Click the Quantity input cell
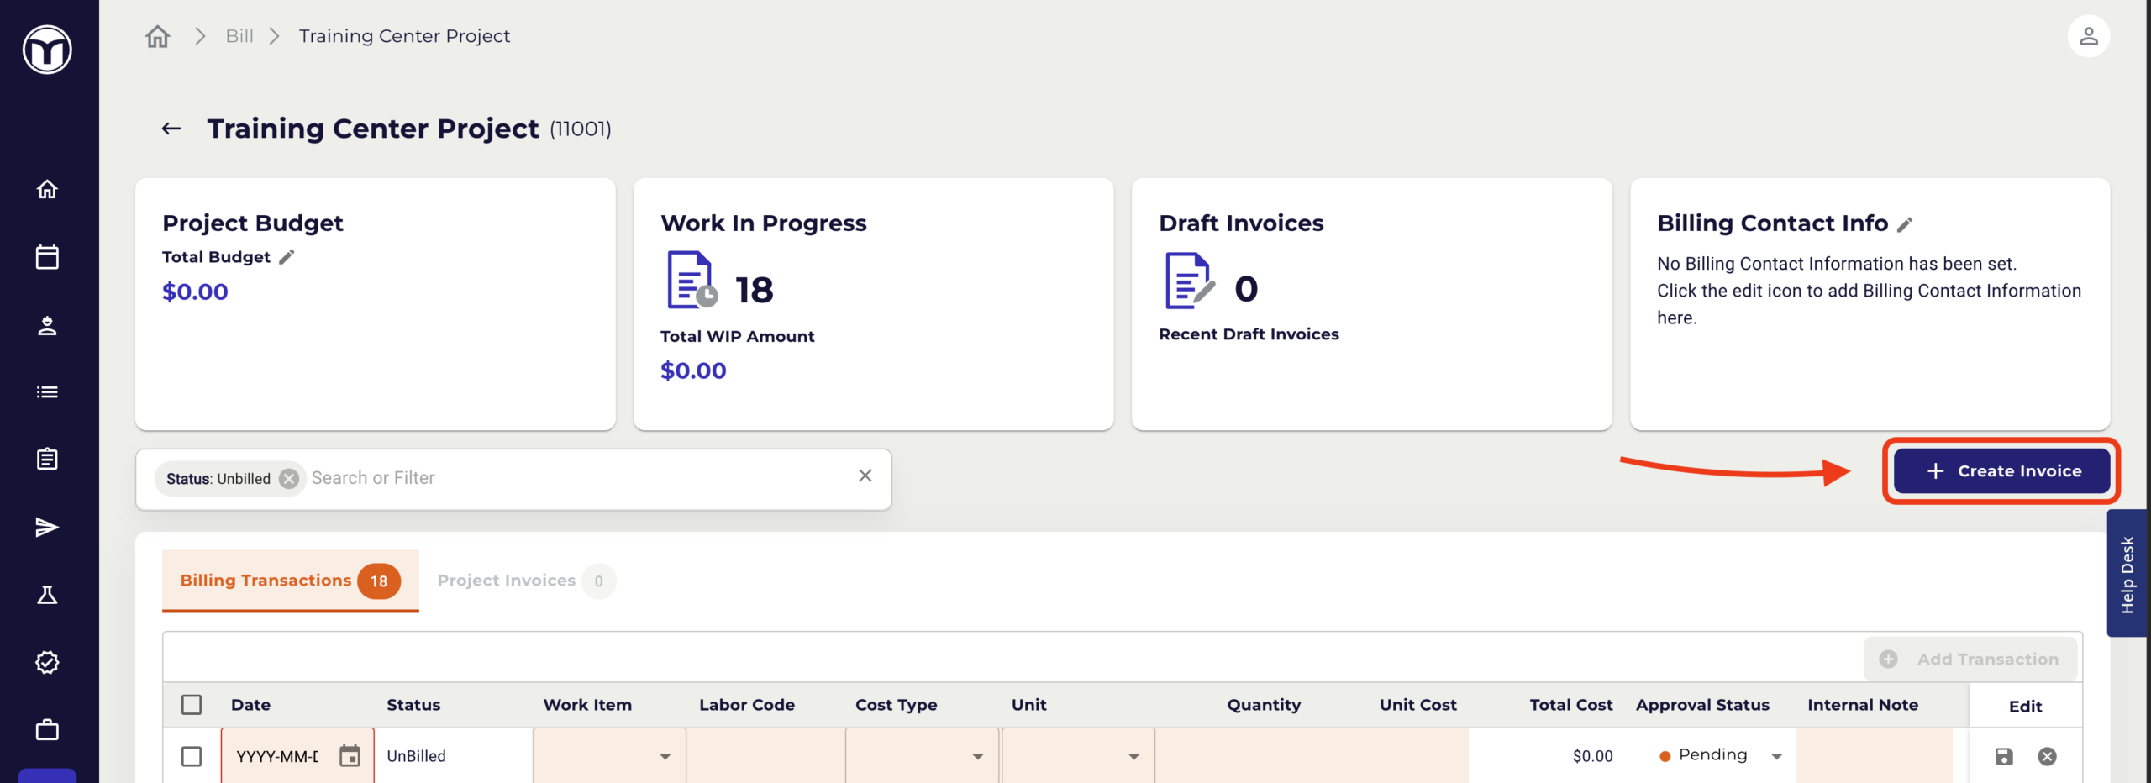 point(1233,756)
